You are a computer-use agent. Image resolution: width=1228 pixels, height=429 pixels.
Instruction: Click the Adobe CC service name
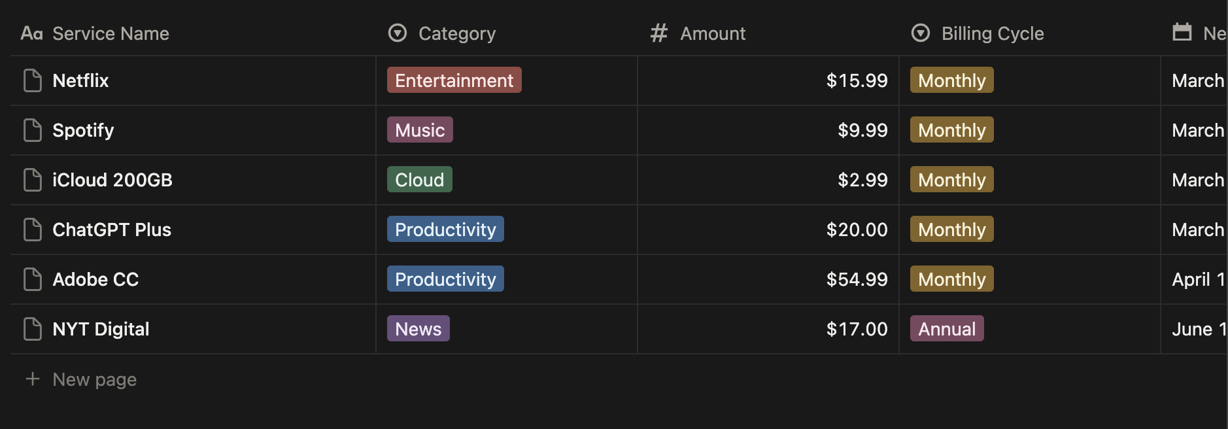(x=95, y=279)
